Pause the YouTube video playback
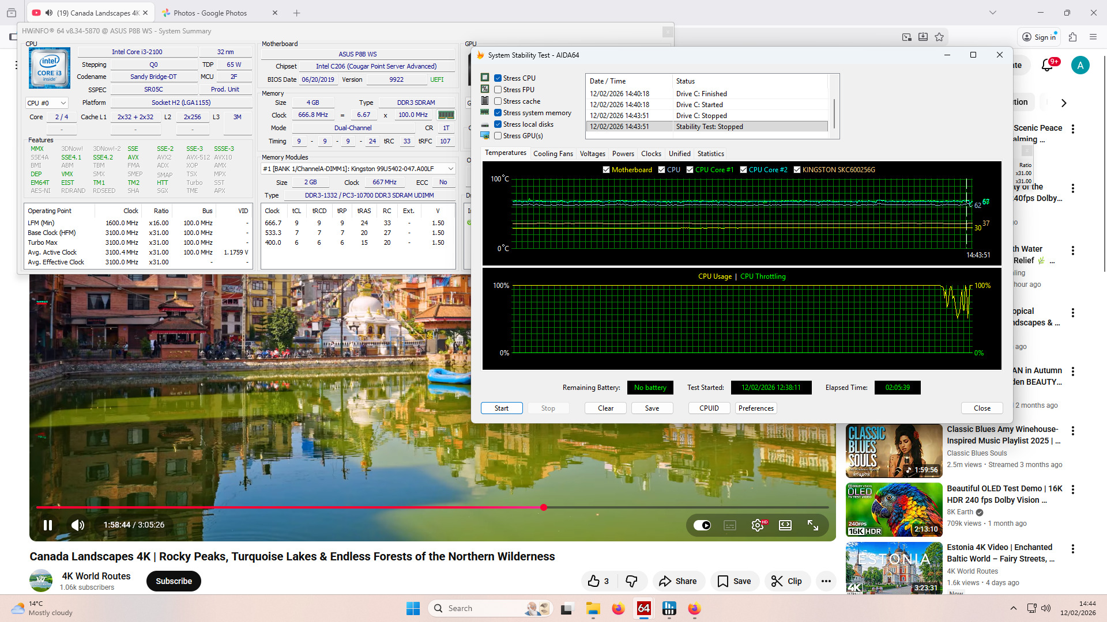Image resolution: width=1107 pixels, height=622 pixels. [48, 525]
